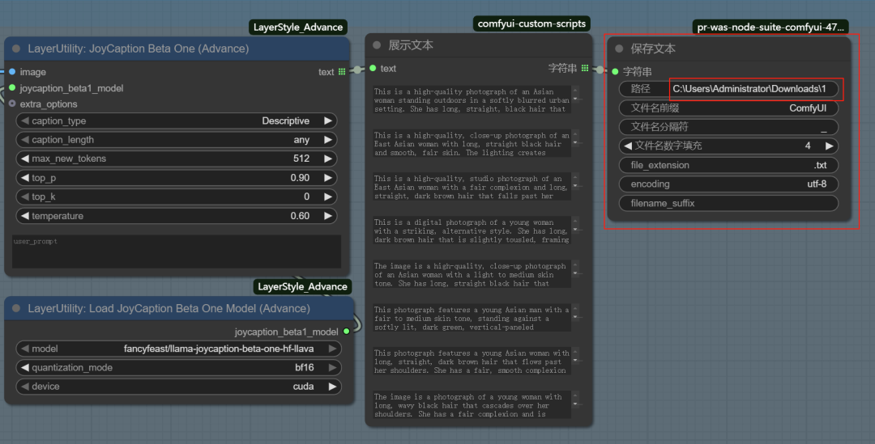The image size is (875, 444).
Task: Click the top_p 0.90 value slider
Action: tap(177, 178)
